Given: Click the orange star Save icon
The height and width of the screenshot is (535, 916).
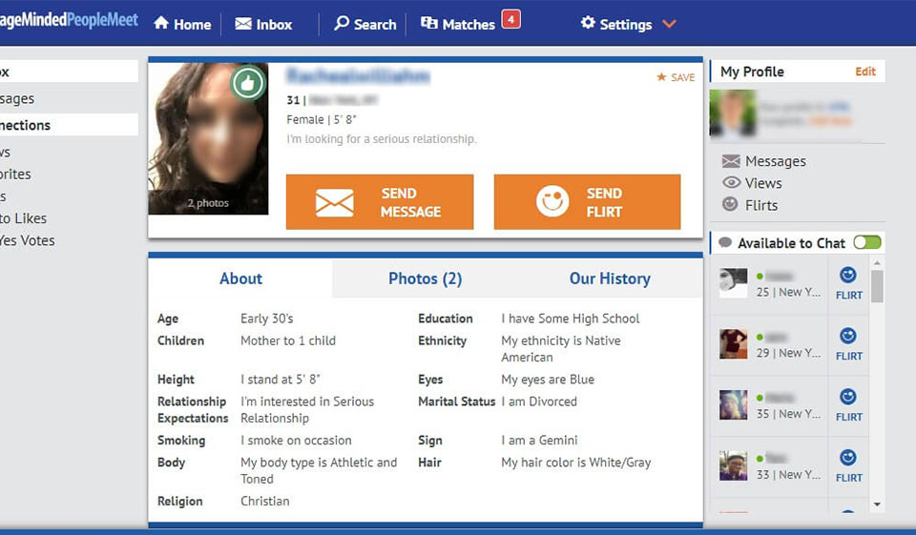Looking at the screenshot, I should [x=661, y=77].
